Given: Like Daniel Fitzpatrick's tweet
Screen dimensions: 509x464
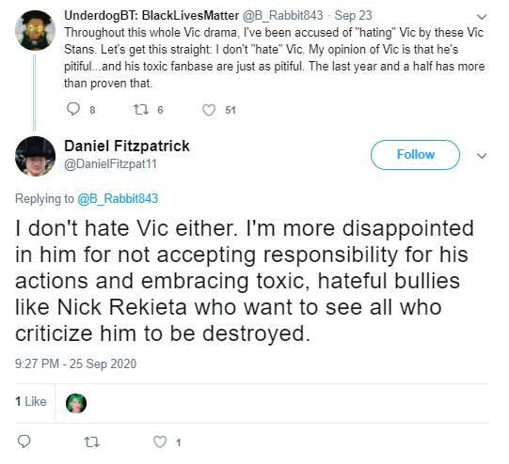Looking at the screenshot, I should [160, 442].
